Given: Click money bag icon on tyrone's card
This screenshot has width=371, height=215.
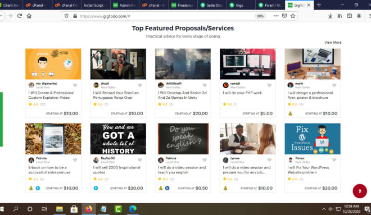Looking at the screenshot, I should [225, 188].
